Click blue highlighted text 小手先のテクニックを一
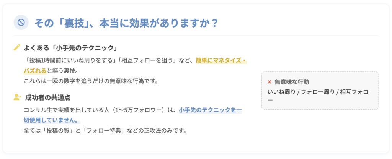The width and height of the screenshot is (392, 159). [x=210, y=110]
